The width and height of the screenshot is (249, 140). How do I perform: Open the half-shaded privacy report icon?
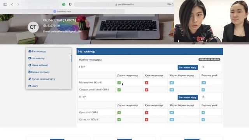point(70,4)
